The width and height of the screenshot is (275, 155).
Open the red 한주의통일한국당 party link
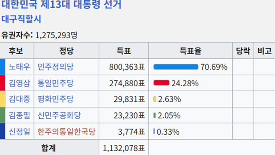tap(66, 131)
